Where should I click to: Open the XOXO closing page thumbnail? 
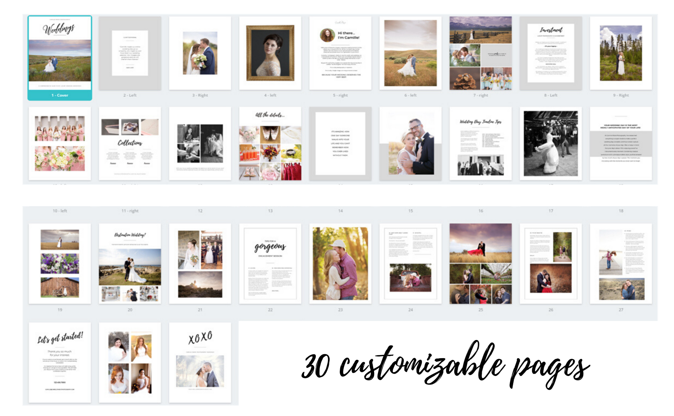200,363
